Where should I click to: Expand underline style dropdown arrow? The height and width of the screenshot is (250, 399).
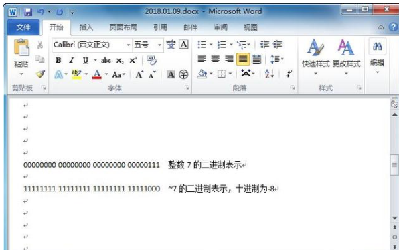tap(95, 60)
